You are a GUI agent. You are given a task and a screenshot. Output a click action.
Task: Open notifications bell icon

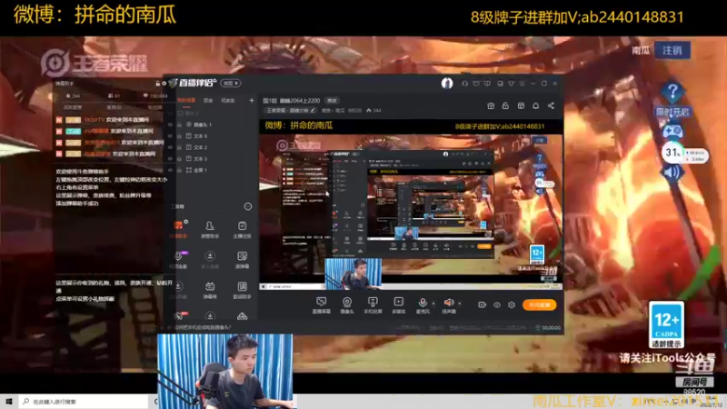(x=535, y=105)
